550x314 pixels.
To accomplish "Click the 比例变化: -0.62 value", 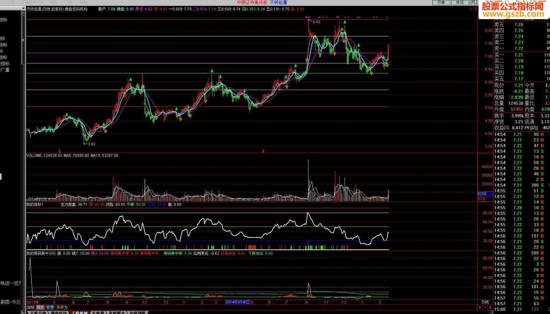I will pyautogui.click(x=206, y=253).
